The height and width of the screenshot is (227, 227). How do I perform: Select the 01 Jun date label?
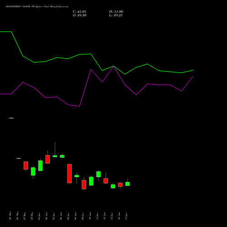pos(39,216)
